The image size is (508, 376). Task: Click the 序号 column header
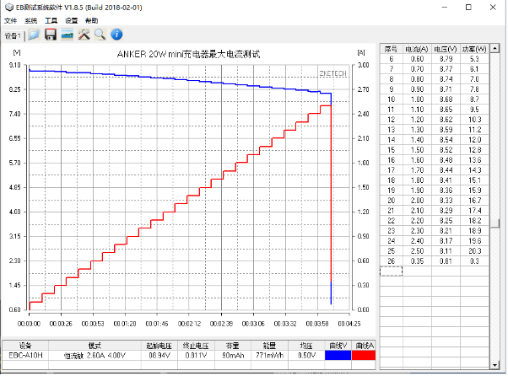coord(391,49)
